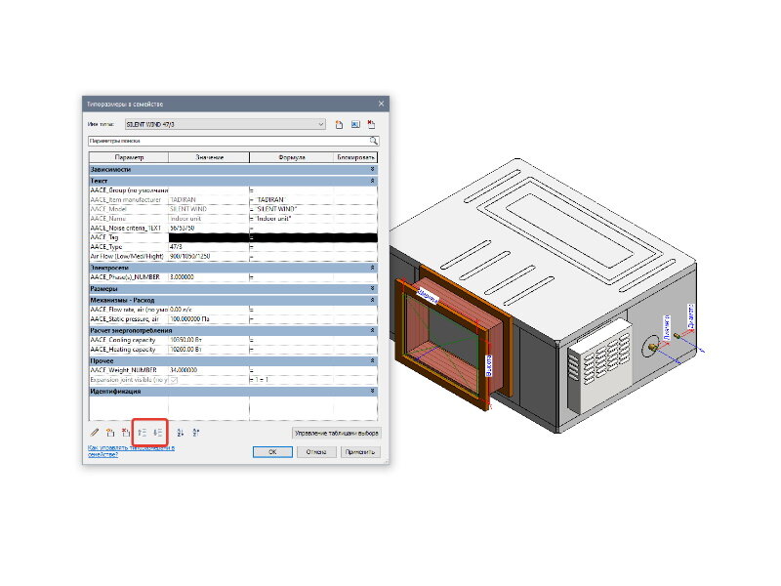Viewport: 781px width, 586px height.
Task: Collapse the Электросети group
Action: click(372, 268)
